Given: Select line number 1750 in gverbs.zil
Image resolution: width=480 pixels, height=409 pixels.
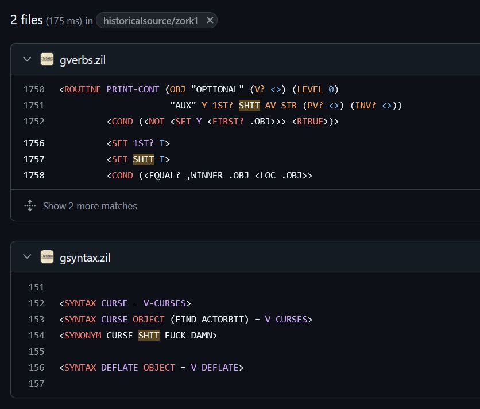Looking at the screenshot, I should 34,89.
